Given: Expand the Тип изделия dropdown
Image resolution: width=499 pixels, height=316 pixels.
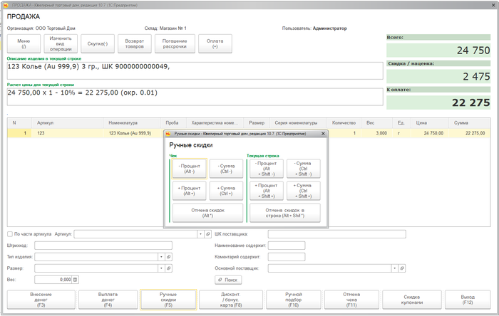Looking at the screenshot, I should pos(161,257).
